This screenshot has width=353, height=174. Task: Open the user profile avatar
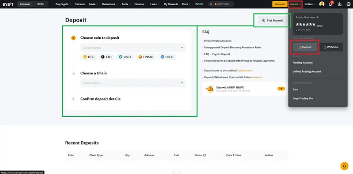tap(322, 4)
